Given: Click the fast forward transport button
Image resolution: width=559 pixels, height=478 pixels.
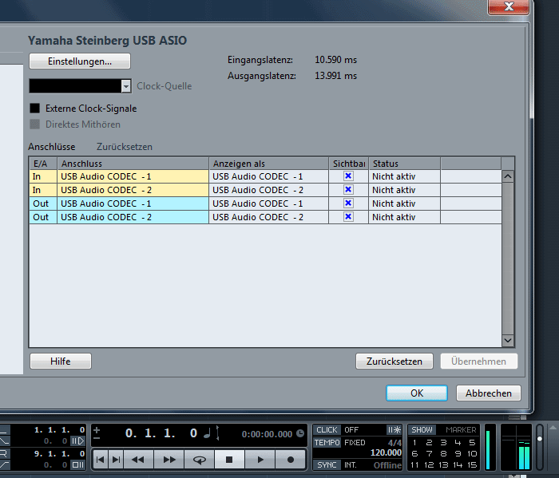Looking at the screenshot, I should click(x=169, y=460).
